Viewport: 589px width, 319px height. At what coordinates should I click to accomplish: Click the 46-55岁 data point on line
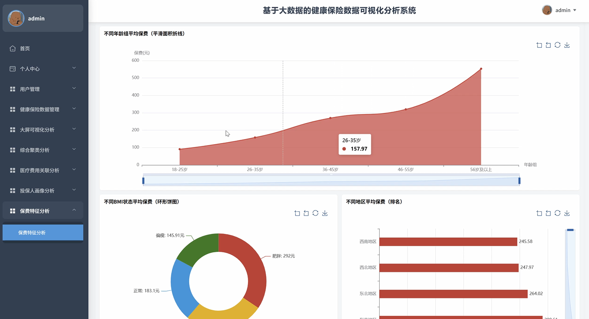click(405, 109)
